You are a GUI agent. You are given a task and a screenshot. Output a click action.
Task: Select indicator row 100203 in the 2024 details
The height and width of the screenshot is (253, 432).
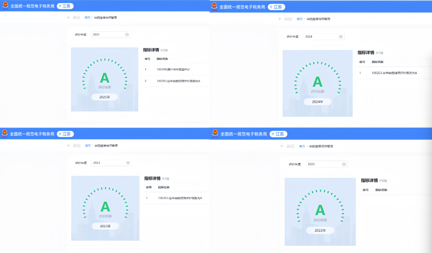(395, 73)
